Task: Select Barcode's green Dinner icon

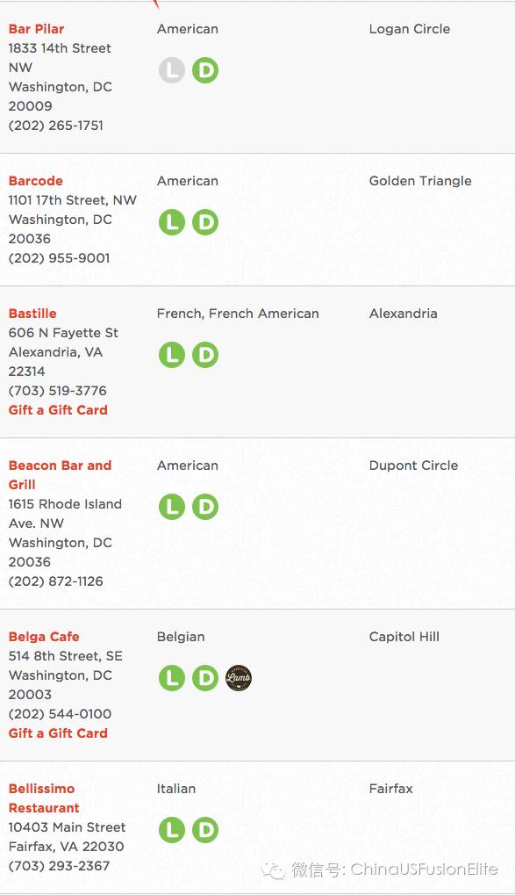Action: pos(205,222)
